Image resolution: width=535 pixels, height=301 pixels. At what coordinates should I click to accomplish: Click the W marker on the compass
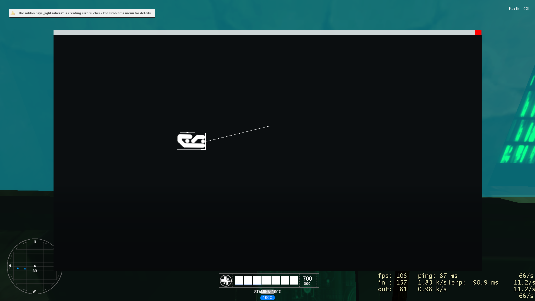pyautogui.click(x=34, y=291)
